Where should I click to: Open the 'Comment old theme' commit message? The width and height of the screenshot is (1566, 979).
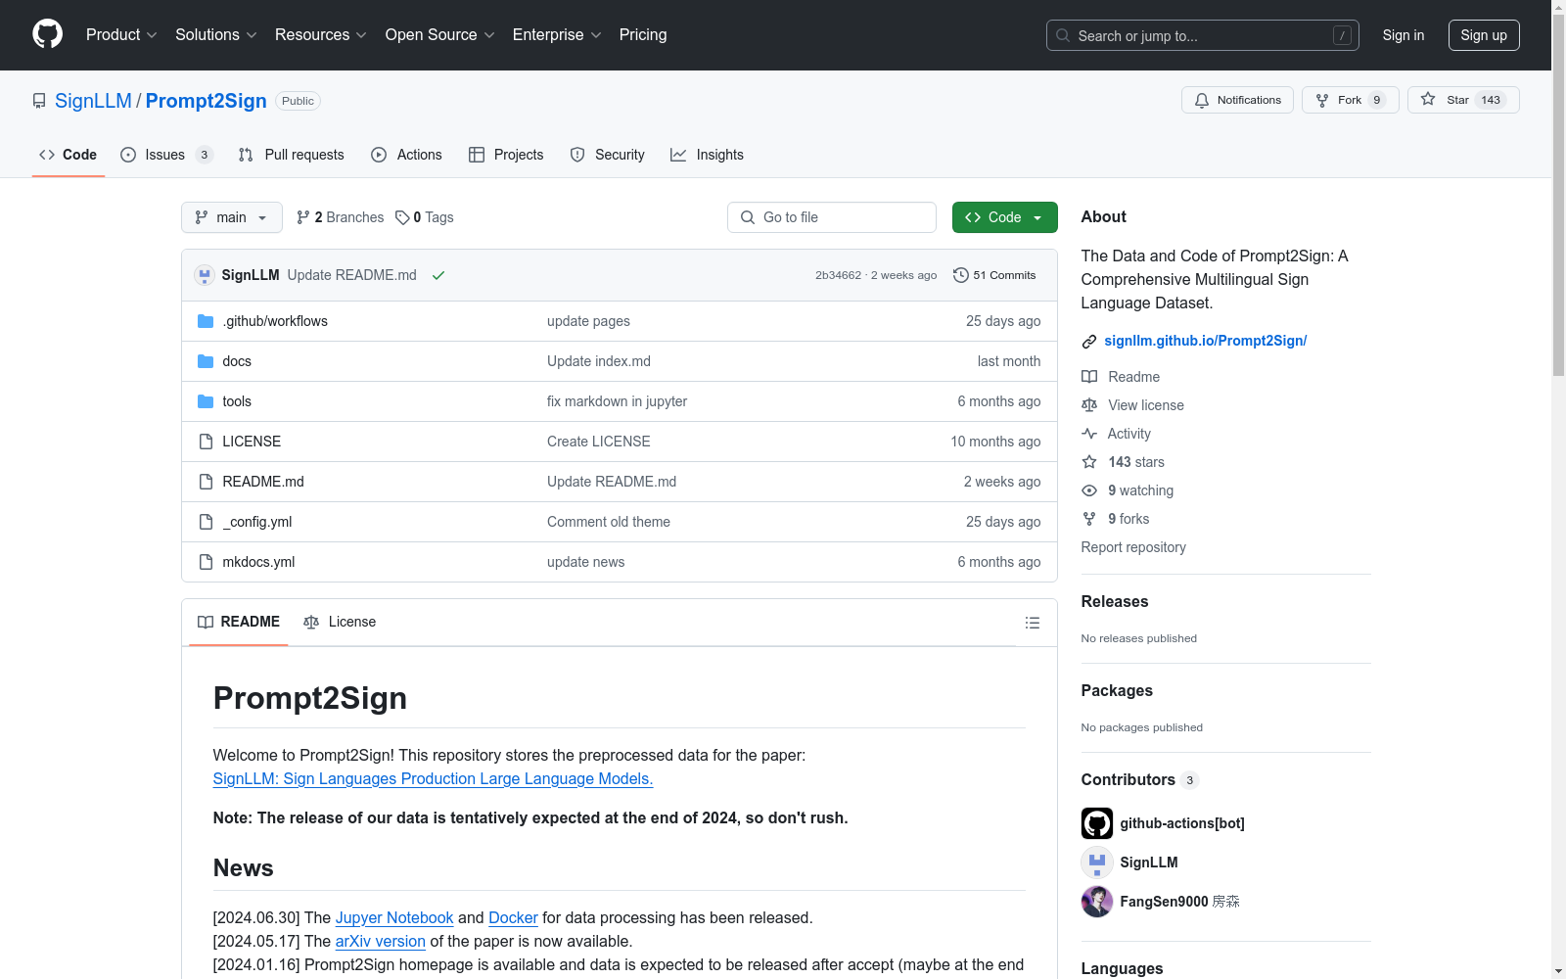click(x=609, y=522)
